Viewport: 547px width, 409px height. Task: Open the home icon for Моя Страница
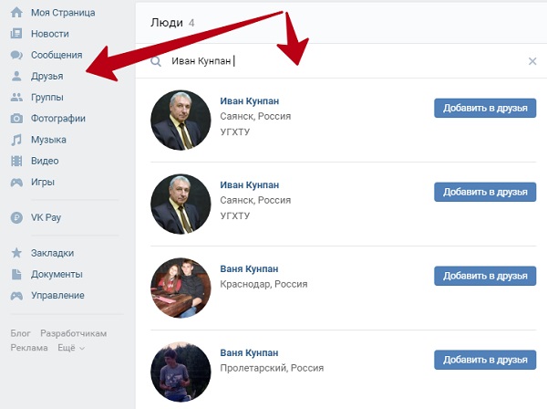point(16,13)
